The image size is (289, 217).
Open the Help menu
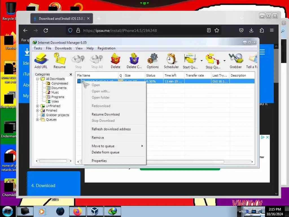[x=90, y=48]
